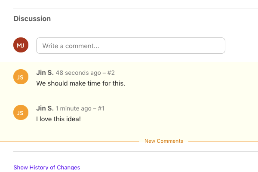Screen dimensions: 258x172
Task: Select Jin S. author name on comment #2
Action: tap(45, 73)
